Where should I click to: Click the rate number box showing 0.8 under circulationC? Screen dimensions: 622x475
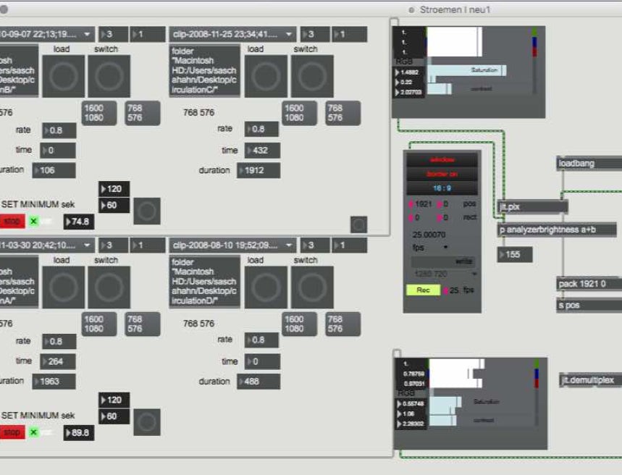coord(261,129)
